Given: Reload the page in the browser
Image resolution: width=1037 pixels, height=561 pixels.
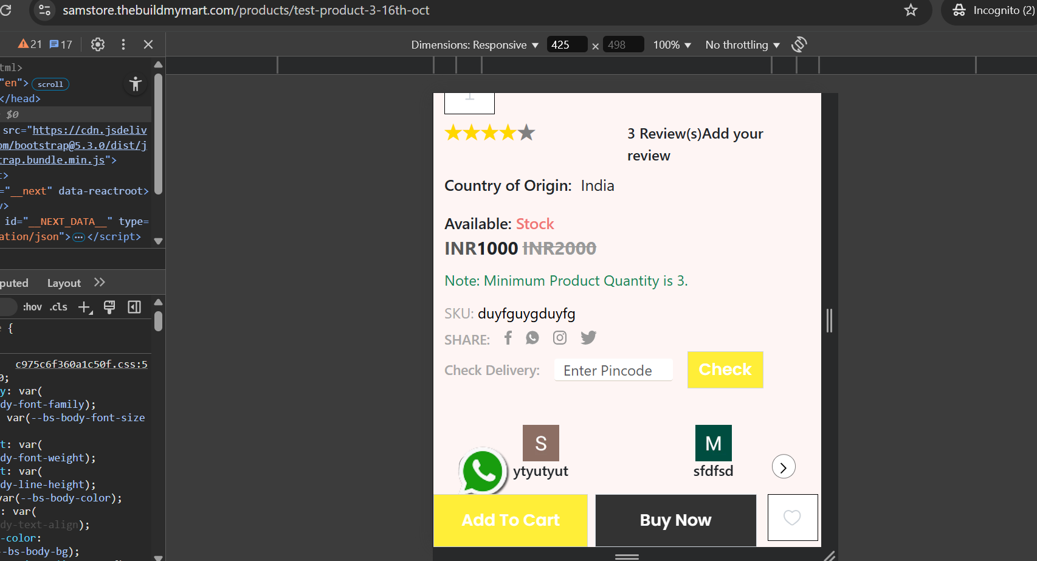Looking at the screenshot, I should (x=6, y=10).
